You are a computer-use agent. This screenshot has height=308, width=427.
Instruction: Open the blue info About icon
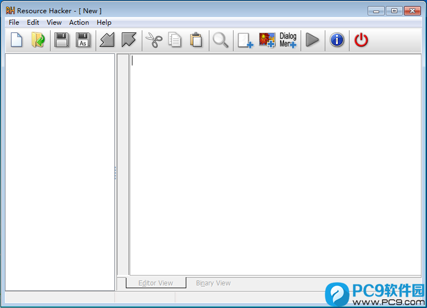337,40
